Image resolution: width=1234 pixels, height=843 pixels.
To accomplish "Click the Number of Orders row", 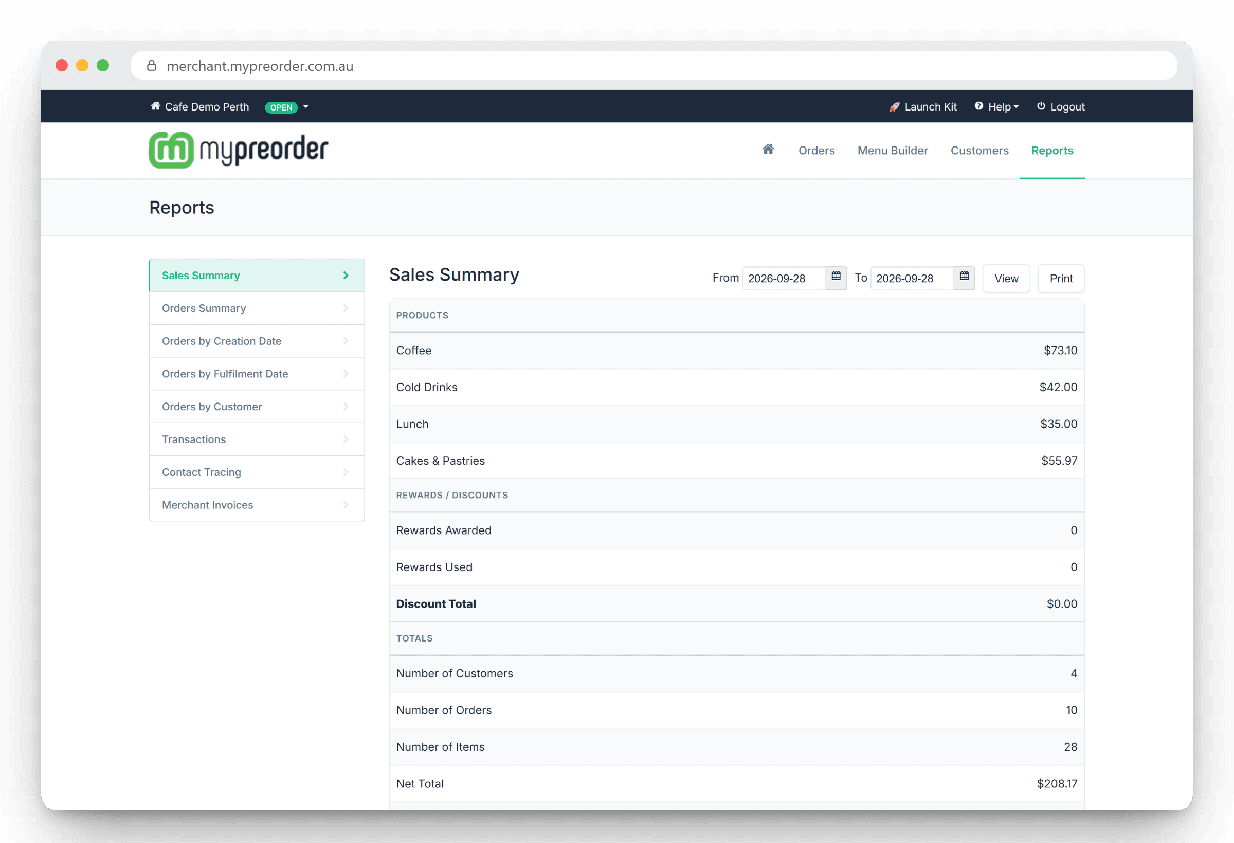I will pos(736,710).
